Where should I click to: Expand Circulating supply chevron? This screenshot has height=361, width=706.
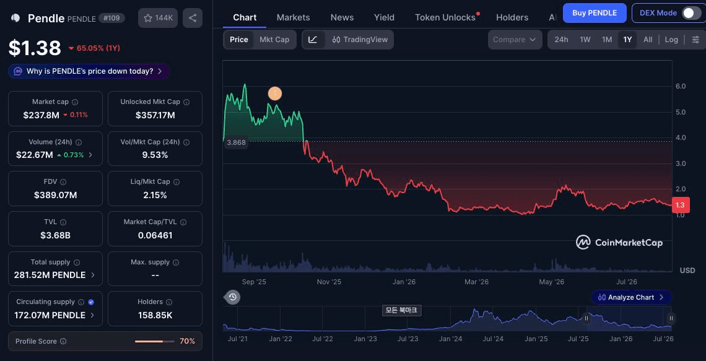point(92,315)
